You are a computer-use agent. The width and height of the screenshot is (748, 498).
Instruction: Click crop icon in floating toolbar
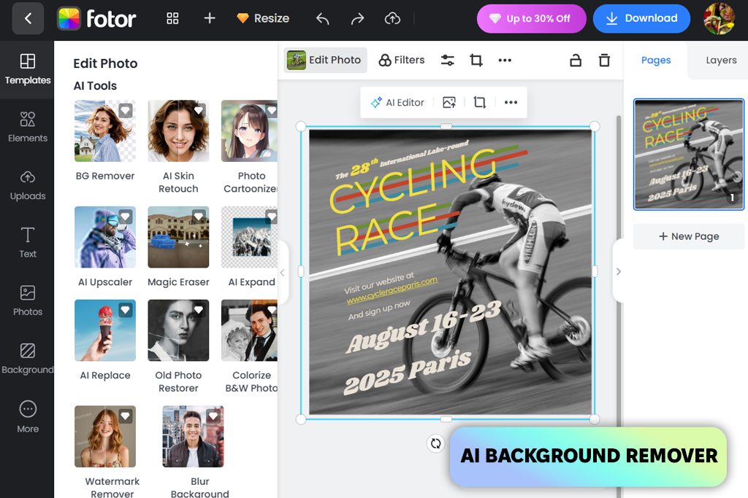(479, 102)
